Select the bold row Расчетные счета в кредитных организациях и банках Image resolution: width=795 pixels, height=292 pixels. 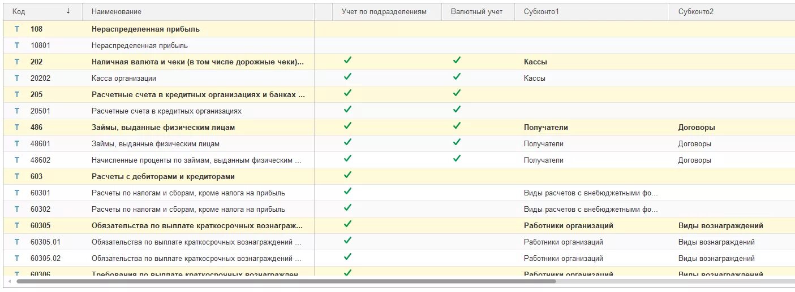pyautogui.click(x=399, y=94)
